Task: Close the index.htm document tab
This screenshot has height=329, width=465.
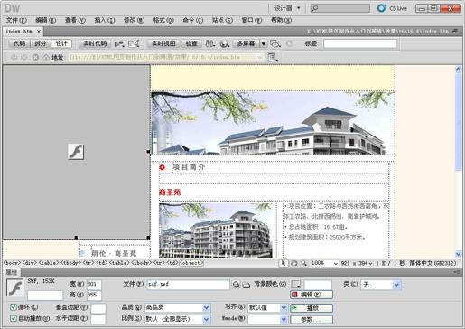Action: (39, 32)
